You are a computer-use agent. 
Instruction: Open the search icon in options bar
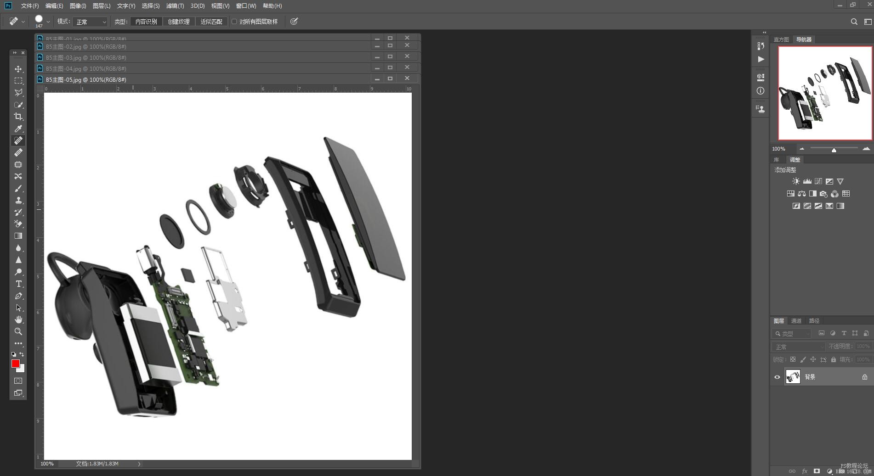coord(854,22)
